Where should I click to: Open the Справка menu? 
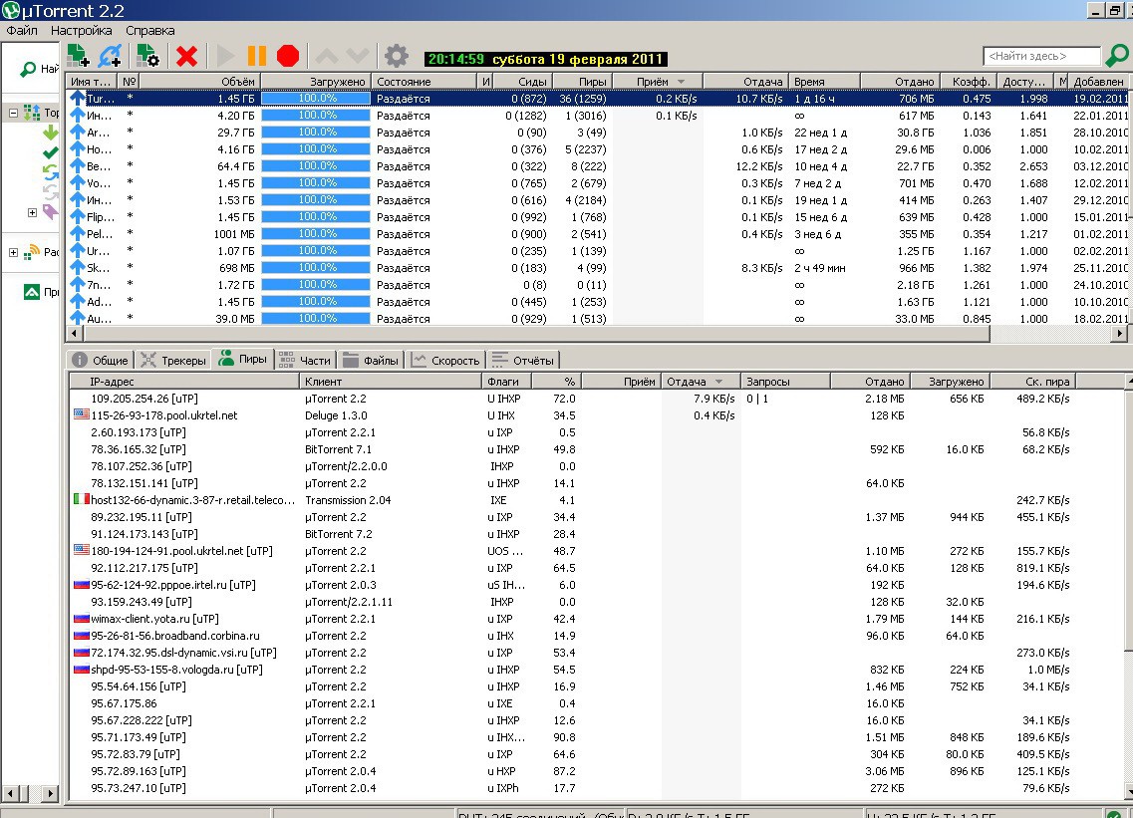click(149, 30)
